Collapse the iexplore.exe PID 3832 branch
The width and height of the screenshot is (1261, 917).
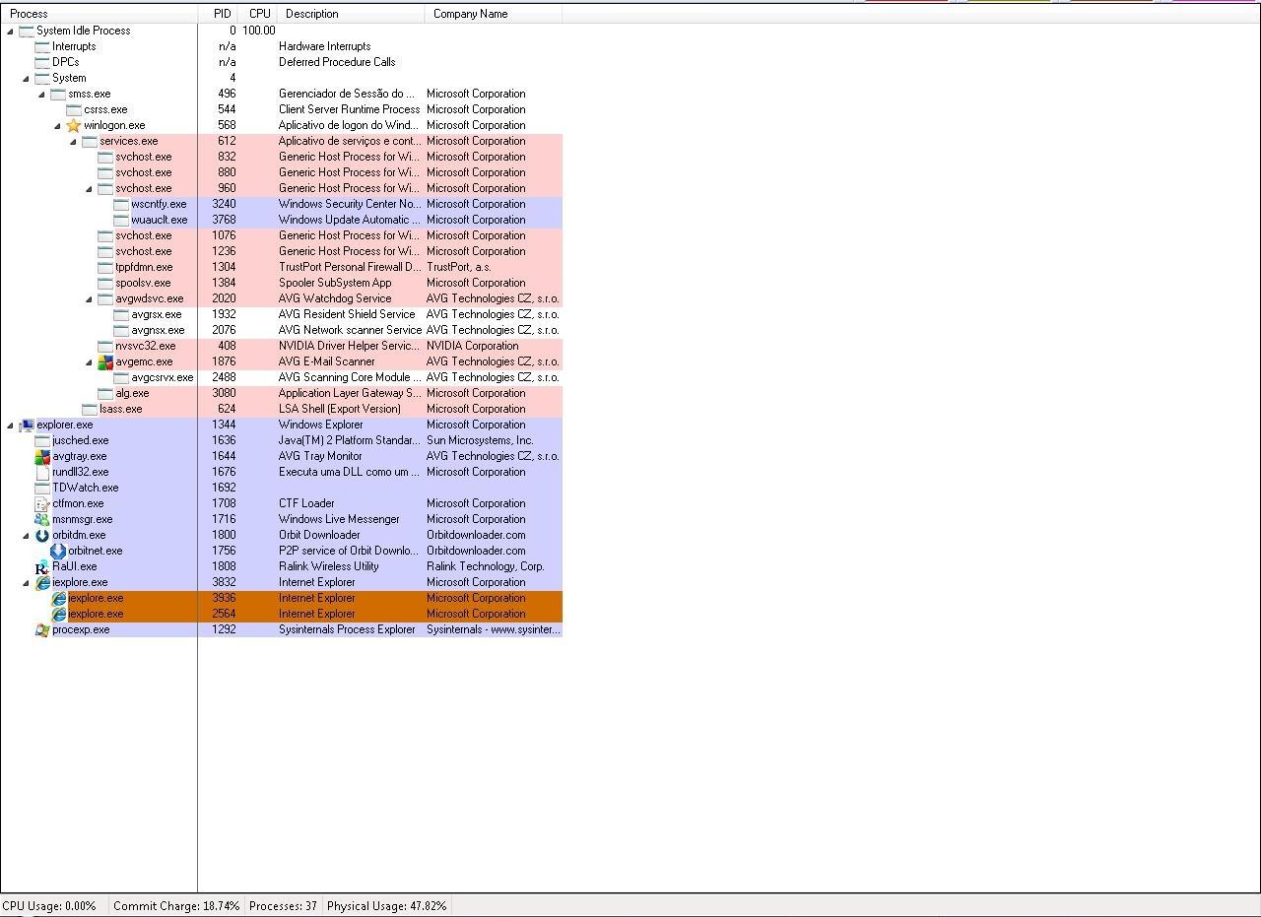pos(27,582)
